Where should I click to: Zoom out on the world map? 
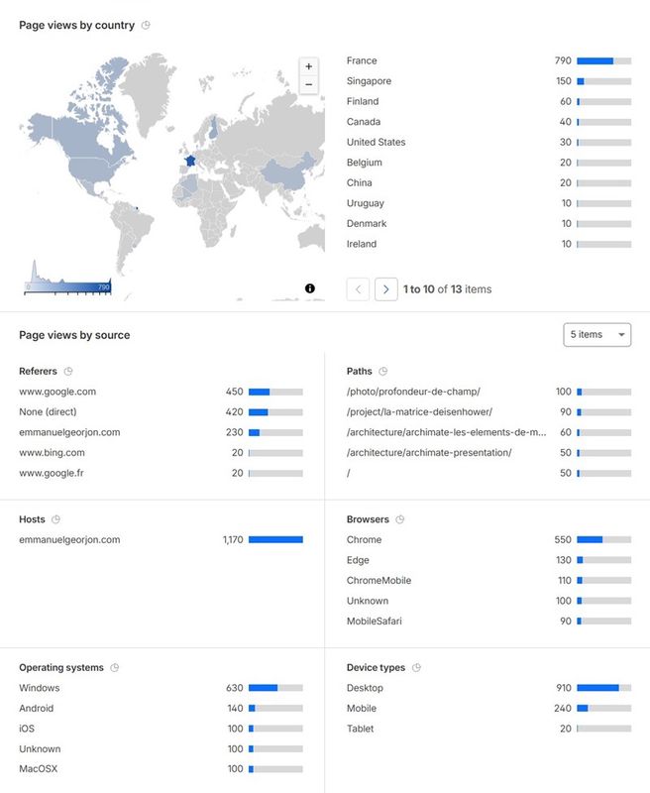point(309,85)
